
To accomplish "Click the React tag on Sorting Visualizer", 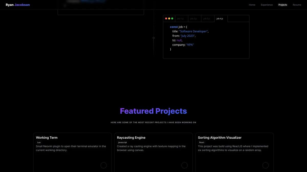I will tap(202, 142).
